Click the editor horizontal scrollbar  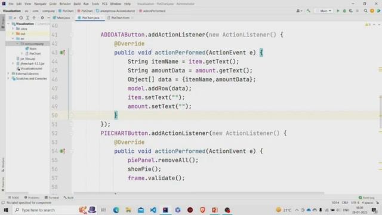(199, 193)
